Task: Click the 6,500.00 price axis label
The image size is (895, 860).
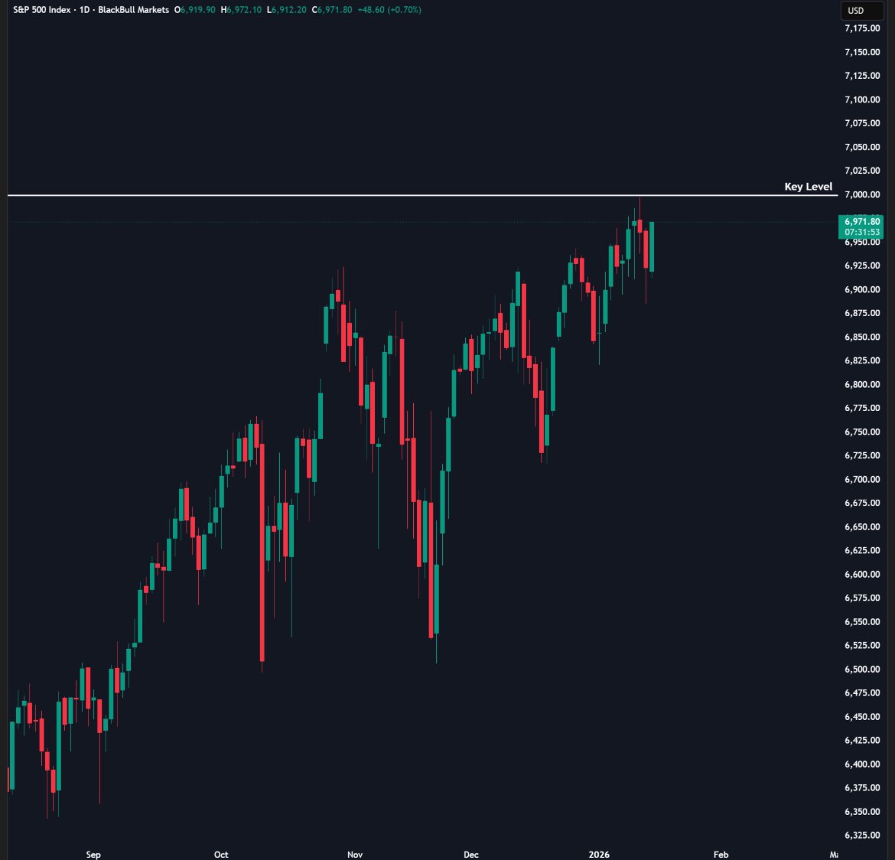Action: (862, 669)
